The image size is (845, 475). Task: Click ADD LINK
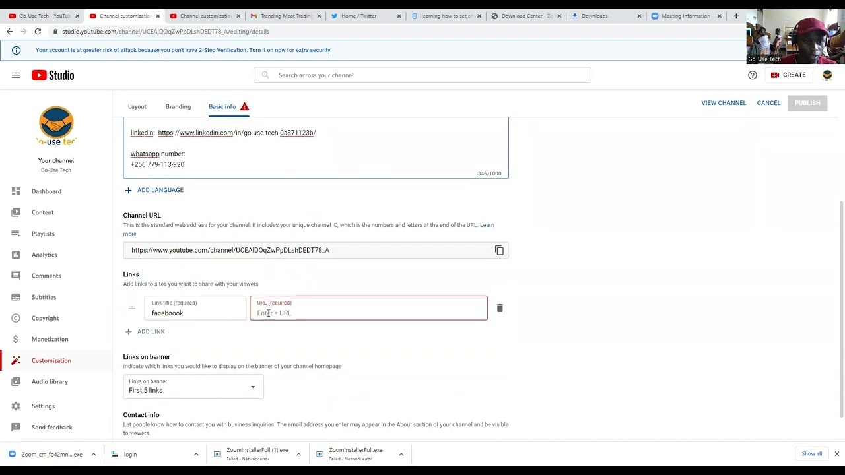[x=145, y=331]
